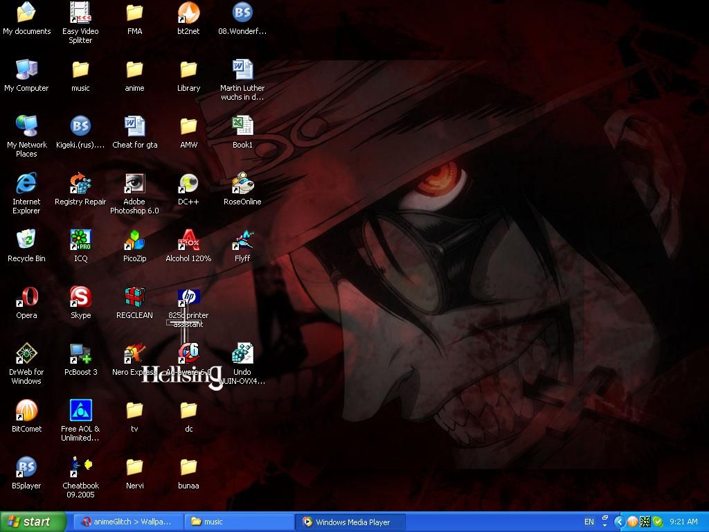Select the Book1 Excel workbook icon
The image size is (709, 532).
[x=242, y=126]
